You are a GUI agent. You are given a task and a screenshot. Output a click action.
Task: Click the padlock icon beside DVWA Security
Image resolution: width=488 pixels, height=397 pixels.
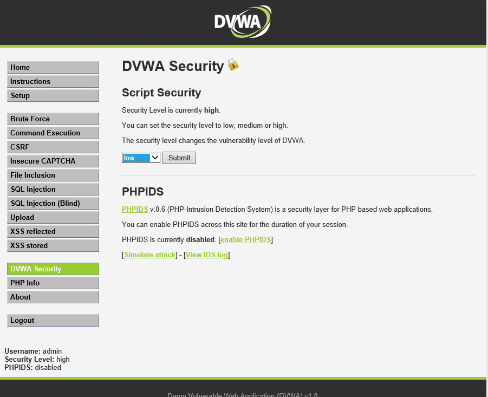coord(233,64)
